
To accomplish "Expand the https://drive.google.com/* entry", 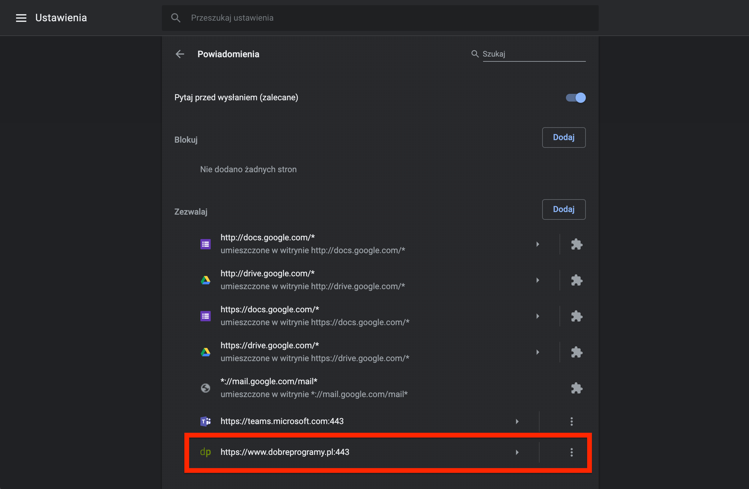I will click(x=537, y=352).
